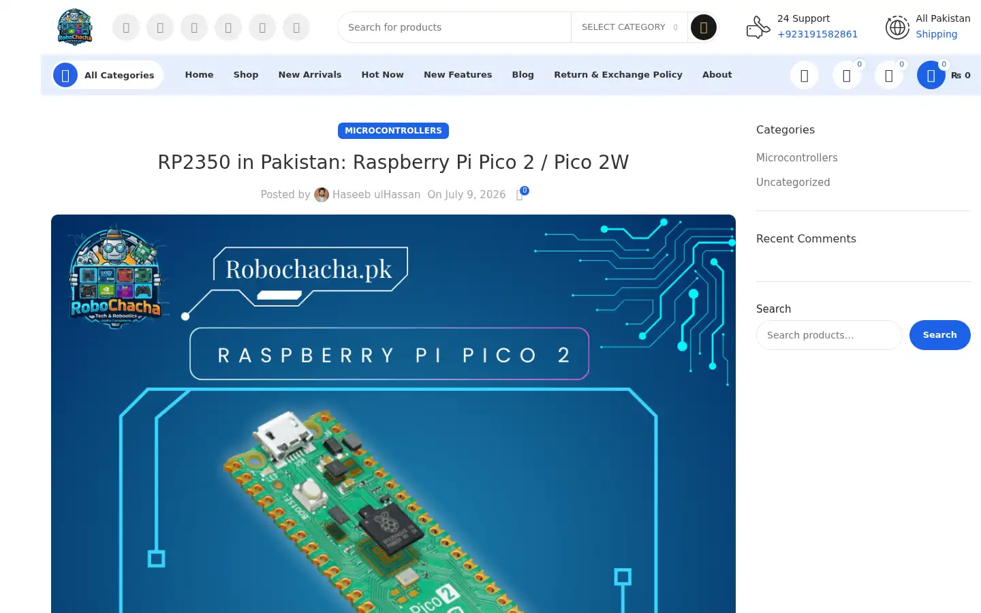The width and height of the screenshot is (981, 613).
Task: Click the On July 9, 2026 date
Action: click(467, 195)
